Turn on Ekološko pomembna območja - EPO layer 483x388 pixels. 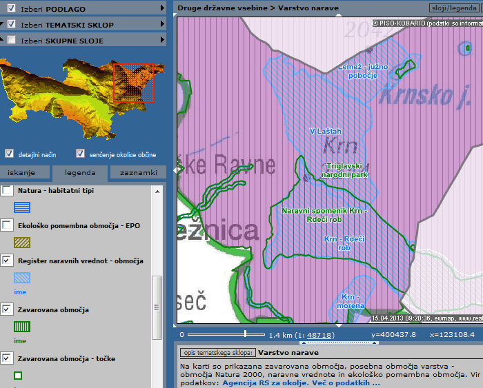(x=7, y=225)
